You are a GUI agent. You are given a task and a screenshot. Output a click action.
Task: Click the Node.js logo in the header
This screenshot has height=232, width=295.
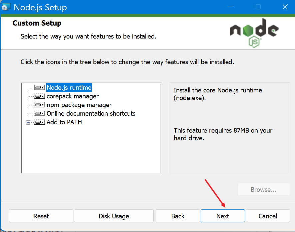(254, 33)
